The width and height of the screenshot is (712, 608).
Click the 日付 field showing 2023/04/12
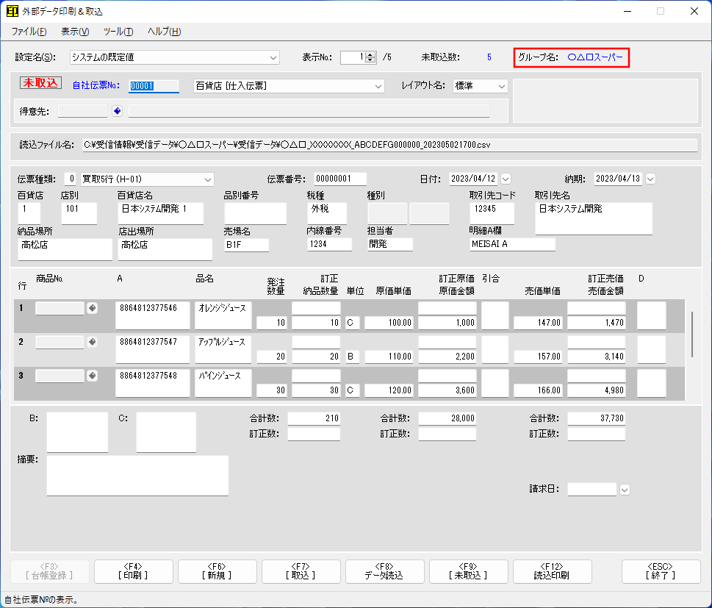pyautogui.click(x=474, y=179)
